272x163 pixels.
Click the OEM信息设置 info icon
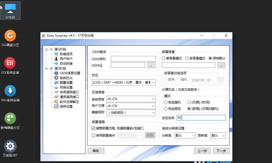[56, 73]
